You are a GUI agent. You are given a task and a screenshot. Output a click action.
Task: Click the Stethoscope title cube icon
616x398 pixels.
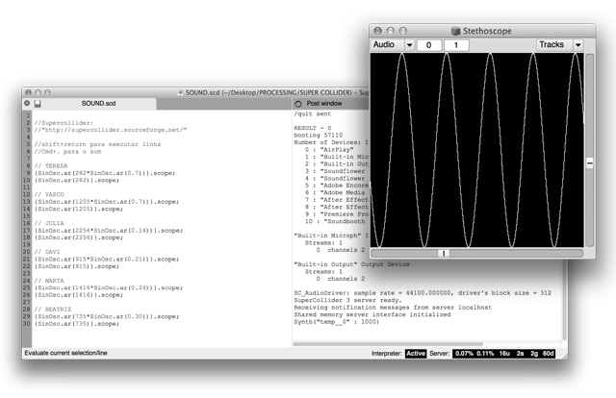pyautogui.click(x=456, y=32)
